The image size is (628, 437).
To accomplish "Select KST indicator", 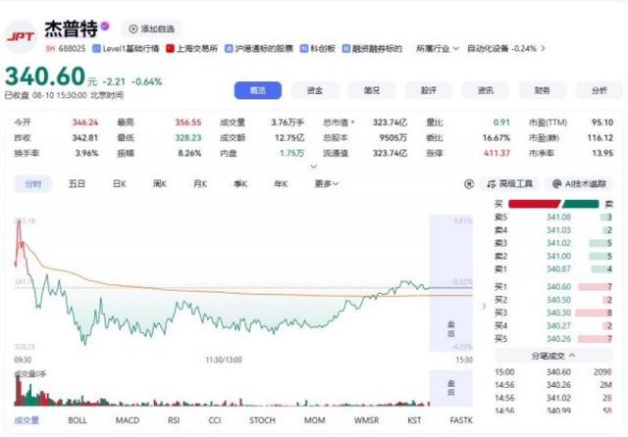I will click(x=414, y=420).
